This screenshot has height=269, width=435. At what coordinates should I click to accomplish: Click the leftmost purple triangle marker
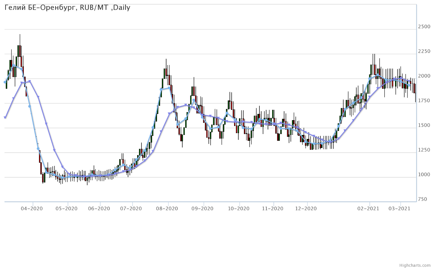[x=5, y=118]
